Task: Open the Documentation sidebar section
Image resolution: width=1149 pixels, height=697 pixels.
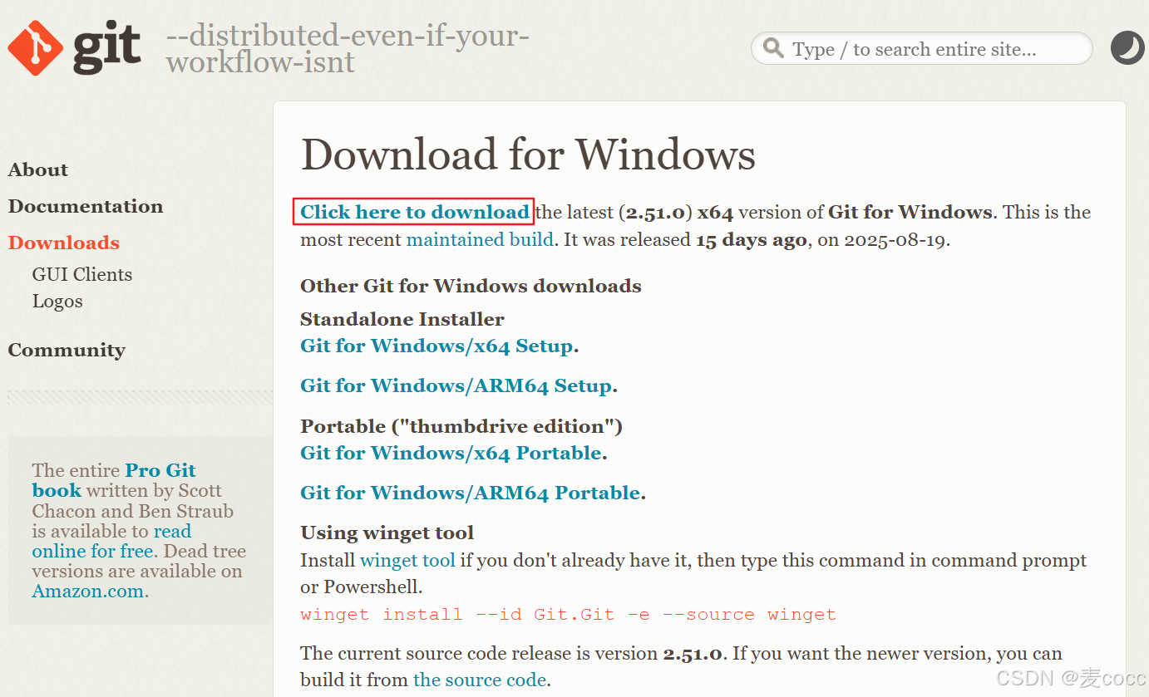Action: pos(86,206)
